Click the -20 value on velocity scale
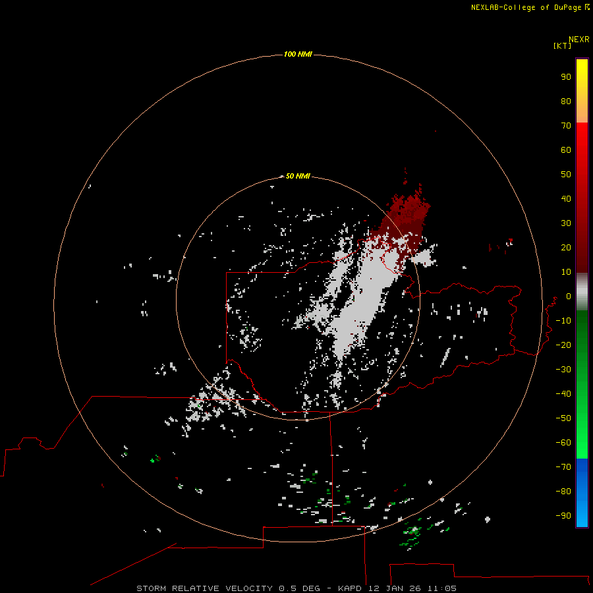 tap(563, 345)
